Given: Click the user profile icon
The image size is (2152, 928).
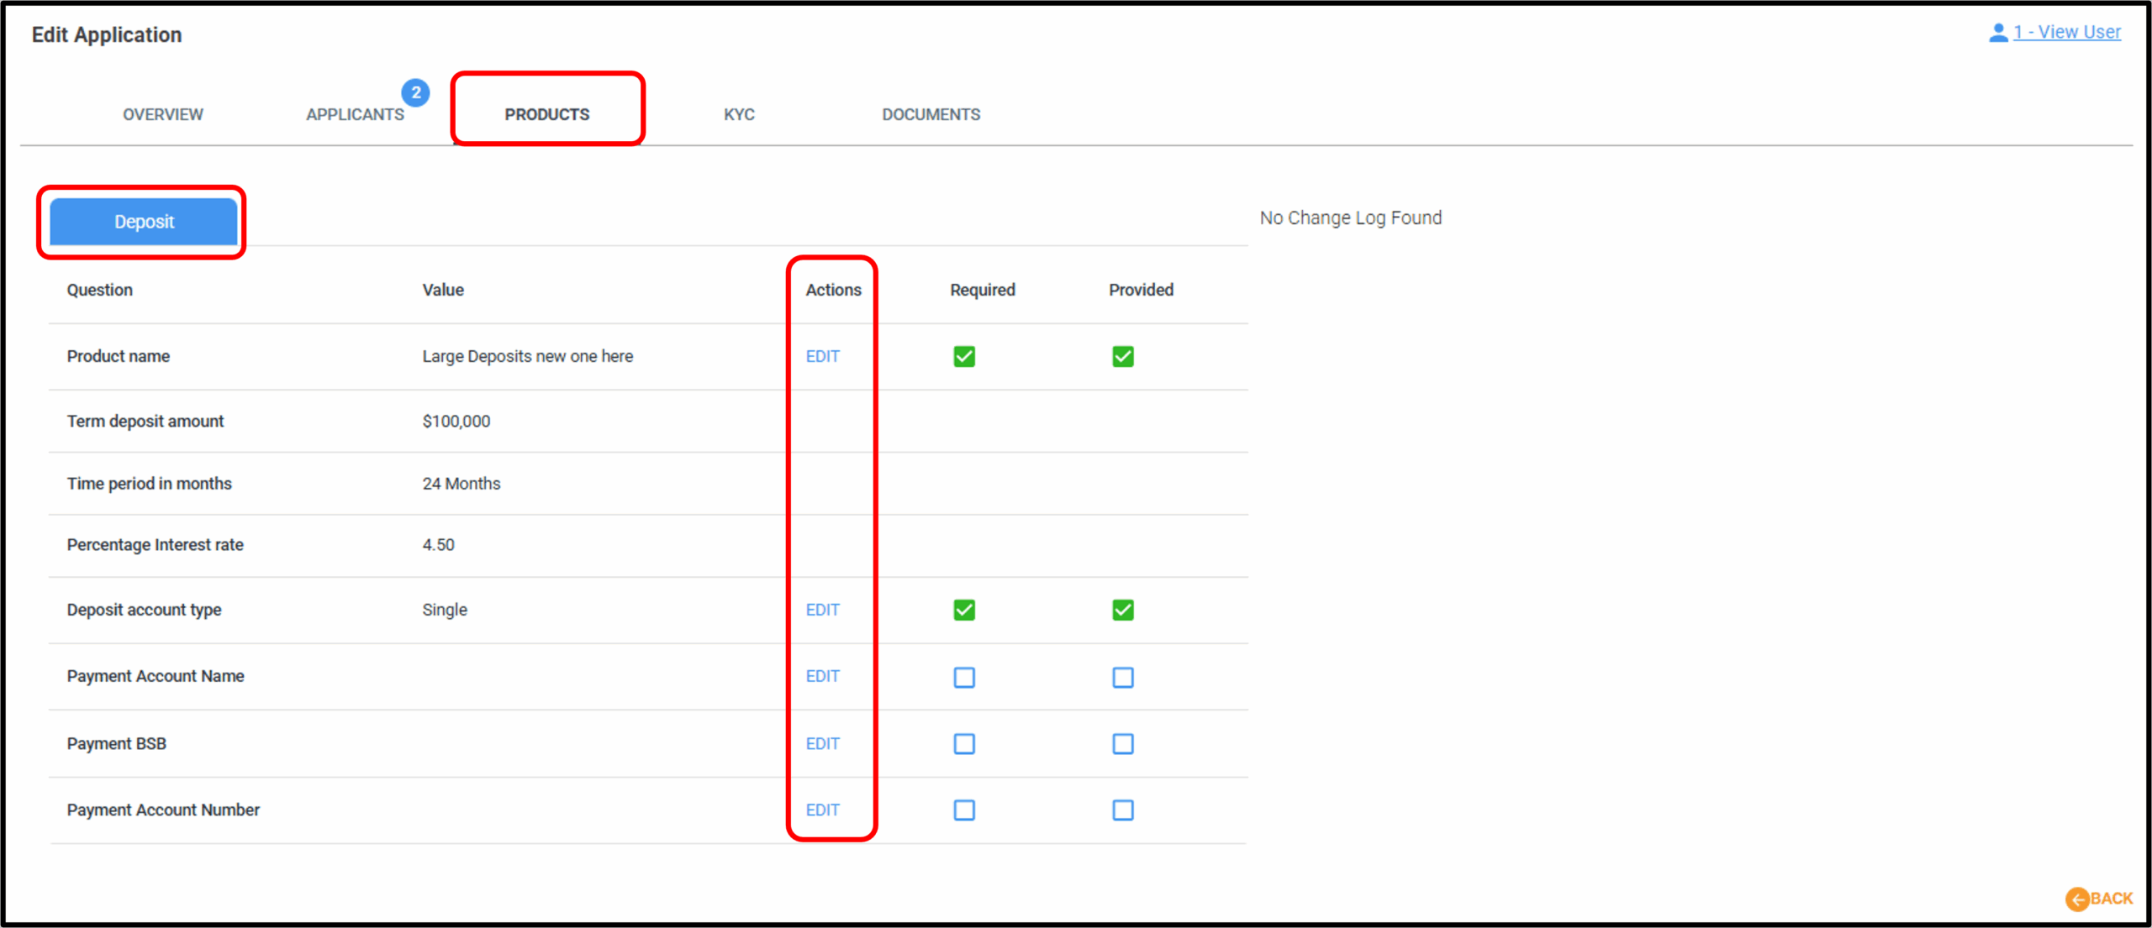Looking at the screenshot, I should 1998,33.
